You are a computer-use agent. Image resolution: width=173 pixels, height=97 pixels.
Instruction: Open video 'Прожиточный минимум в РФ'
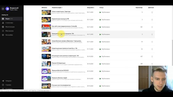tap(60, 19)
